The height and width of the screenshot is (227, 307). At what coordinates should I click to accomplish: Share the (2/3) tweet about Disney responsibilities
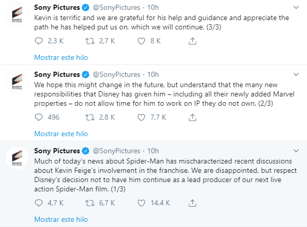(x=192, y=117)
